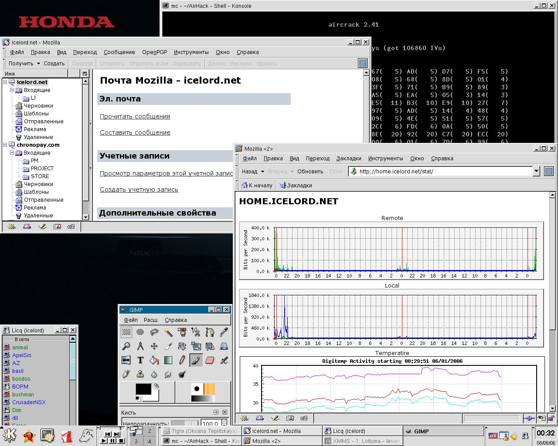Open the Закладки menu in Mozilla <2>
Viewport: 558px width, 446px height.
pyautogui.click(x=349, y=158)
